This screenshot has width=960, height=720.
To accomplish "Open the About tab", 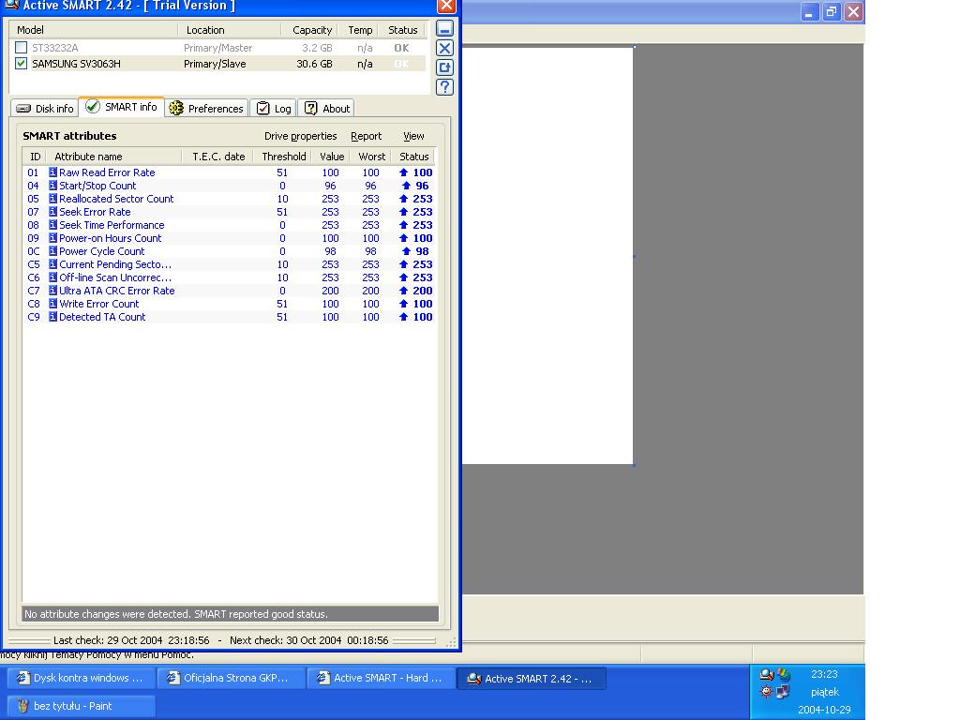I will click(x=325, y=107).
